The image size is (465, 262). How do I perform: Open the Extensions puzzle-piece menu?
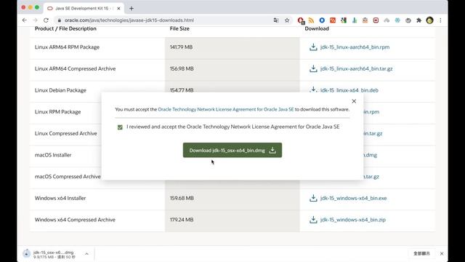(418, 20)
